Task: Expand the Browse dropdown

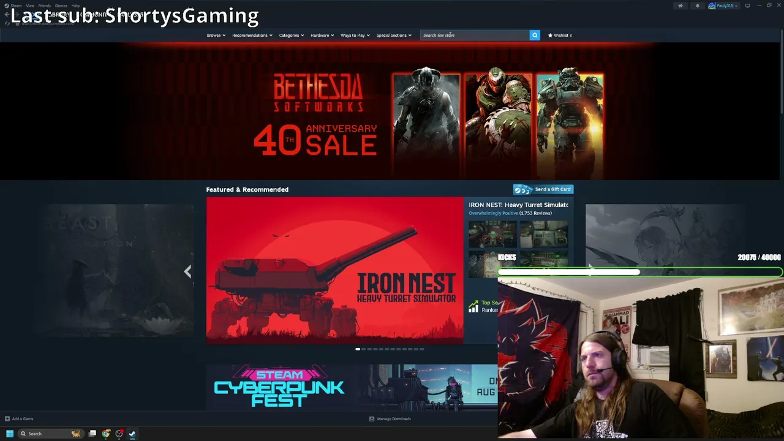Action: 216,35
